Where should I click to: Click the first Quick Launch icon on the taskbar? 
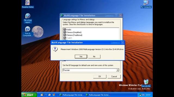(42, 95)
